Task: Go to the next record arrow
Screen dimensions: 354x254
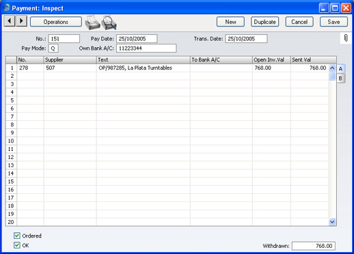Action: [x=21, y=21]
